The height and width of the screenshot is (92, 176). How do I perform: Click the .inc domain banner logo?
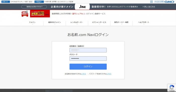(x=82, y=7)
